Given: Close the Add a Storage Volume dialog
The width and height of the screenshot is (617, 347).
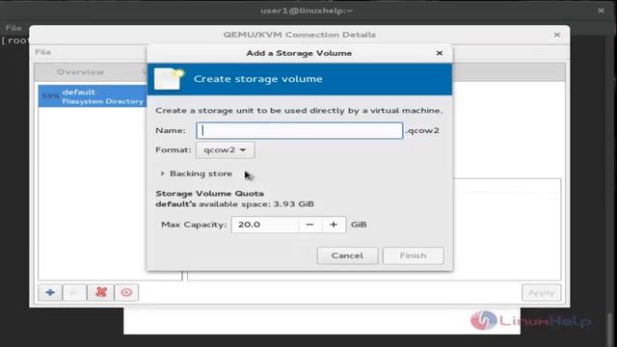Looking at the screenshot, I should tap(440, 53).
